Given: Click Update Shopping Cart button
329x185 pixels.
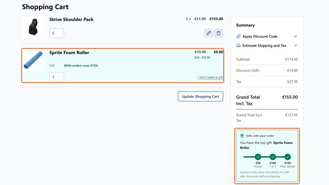Looking at the screenshot, I should 200,97.
